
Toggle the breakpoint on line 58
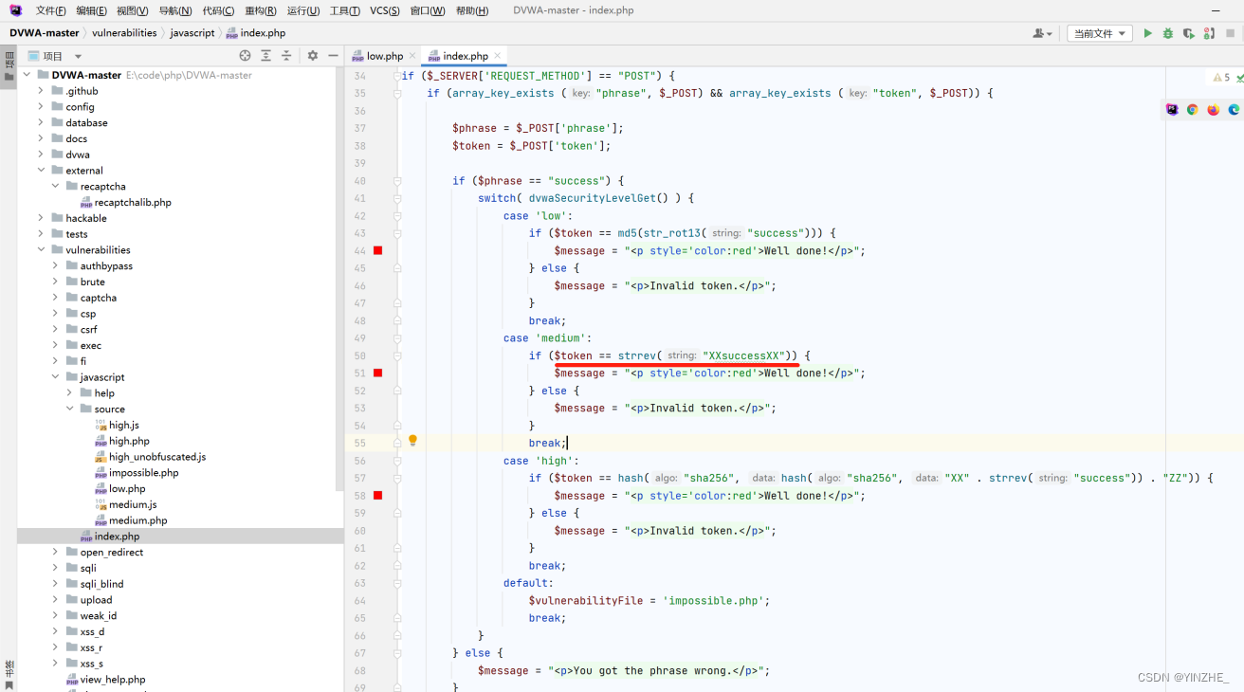(377, 495)
